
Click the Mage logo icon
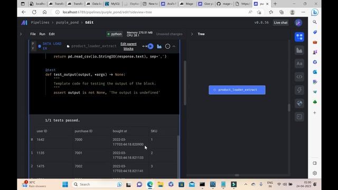24,22
